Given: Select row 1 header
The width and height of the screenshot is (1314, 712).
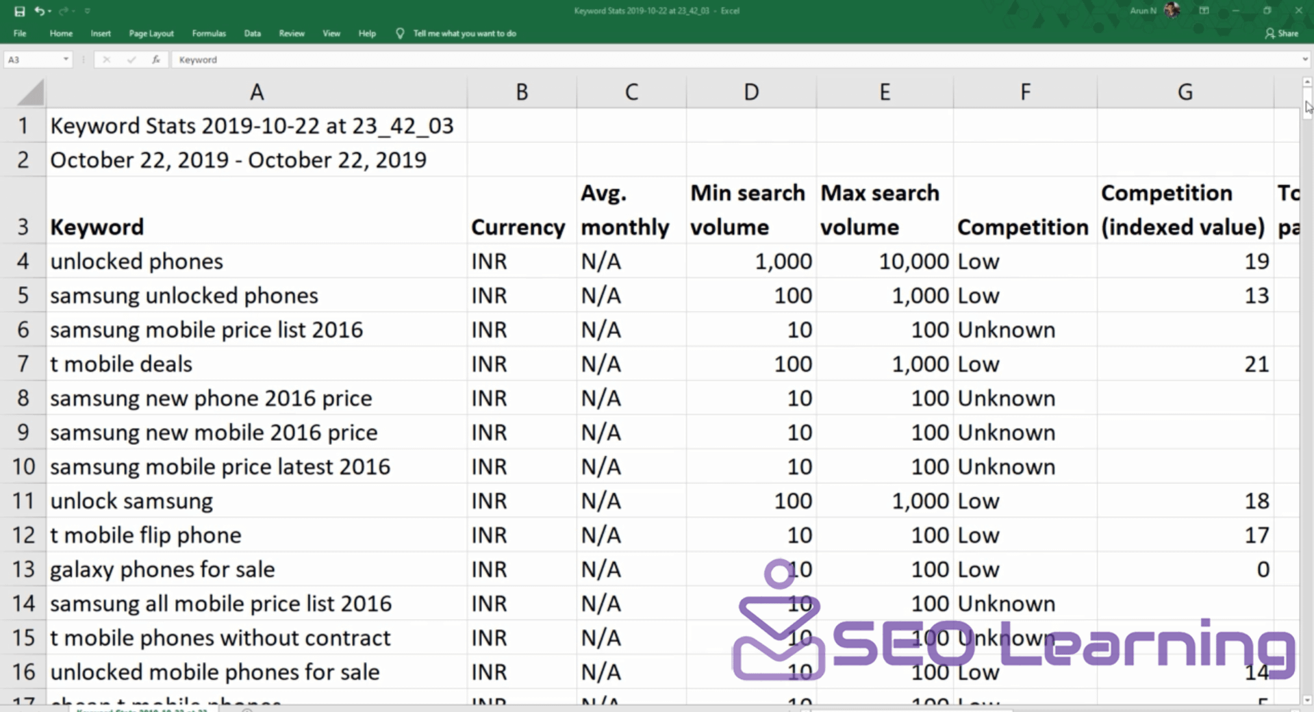Looking at the screenshot, I should (23, 125).
